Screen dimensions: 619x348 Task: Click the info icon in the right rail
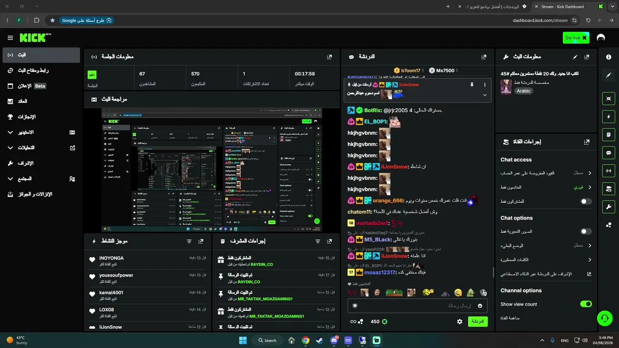click(608, 57)
